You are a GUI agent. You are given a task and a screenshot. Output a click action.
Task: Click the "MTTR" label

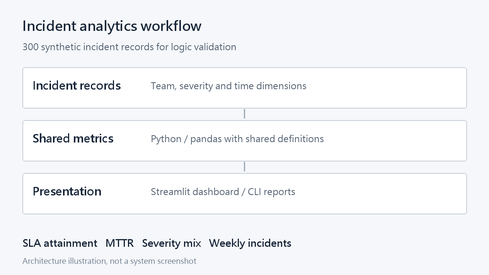pos(120,243)
